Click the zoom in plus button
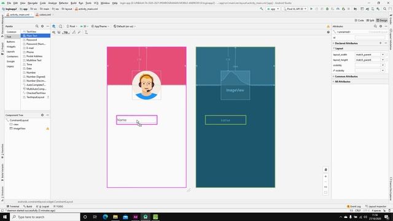The height and width of the screenshot is (221, 393). tap(325, 176)
